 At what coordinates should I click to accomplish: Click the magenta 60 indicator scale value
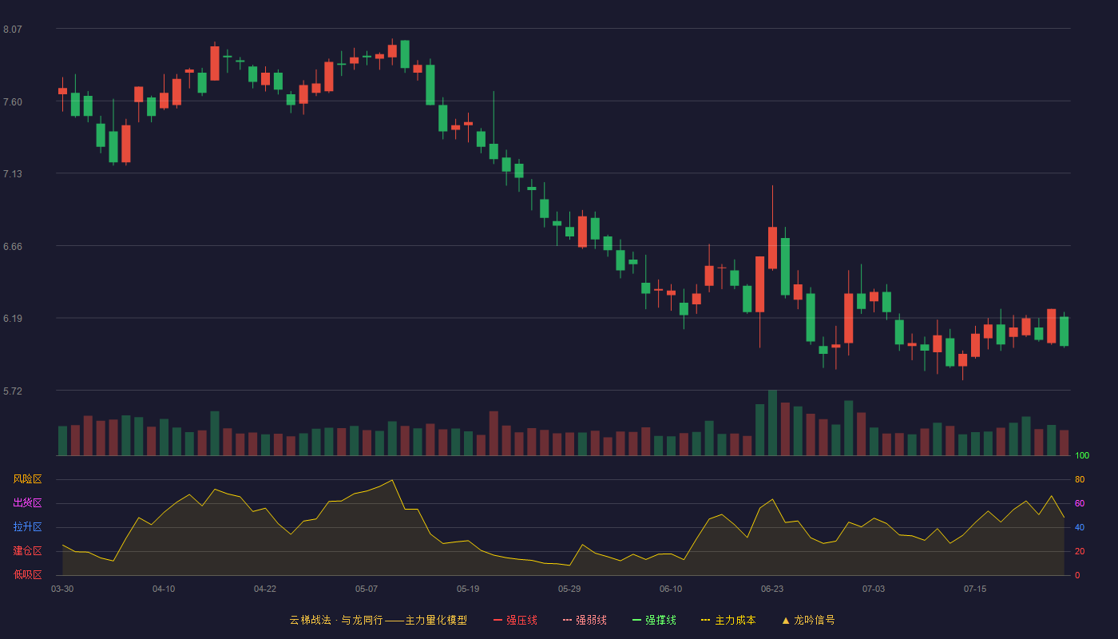[x=1080, y=503]
